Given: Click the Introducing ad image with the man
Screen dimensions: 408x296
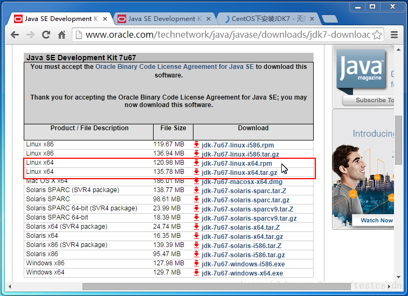Looking at the screenshot, I should click(363, 170).
